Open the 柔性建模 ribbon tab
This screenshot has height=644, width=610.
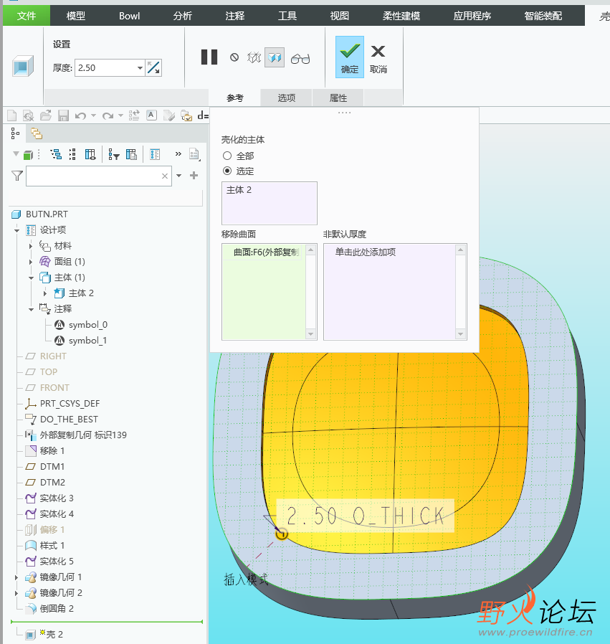click(x=401, y=16)
